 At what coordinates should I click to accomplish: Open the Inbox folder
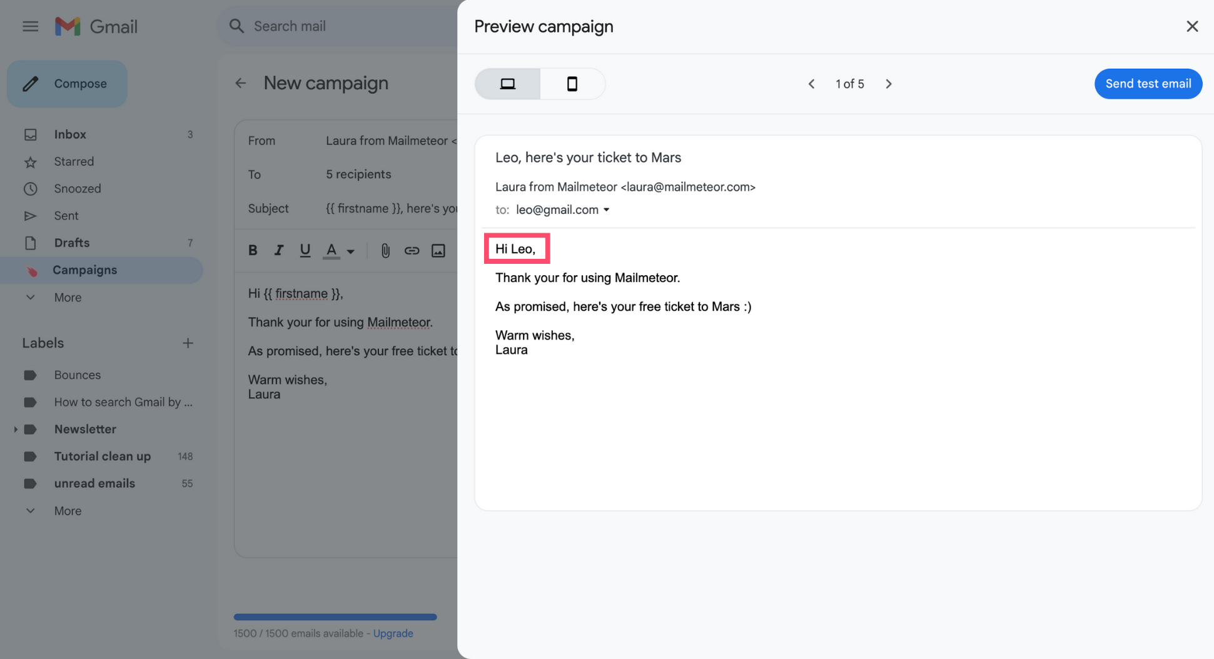[x=101, y=134]
